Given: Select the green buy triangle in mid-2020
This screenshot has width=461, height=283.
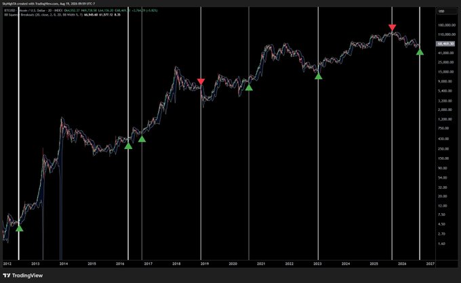Looking at the screenshot, I should click(249, 87).
